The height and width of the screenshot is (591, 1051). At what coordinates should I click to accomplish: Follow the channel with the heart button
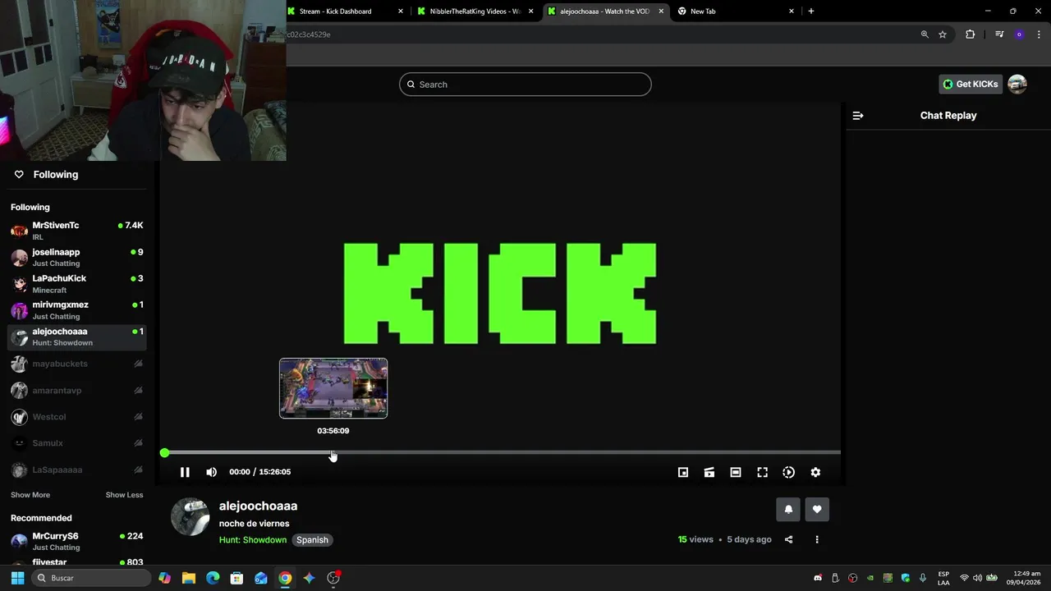[x=817, y=509]
